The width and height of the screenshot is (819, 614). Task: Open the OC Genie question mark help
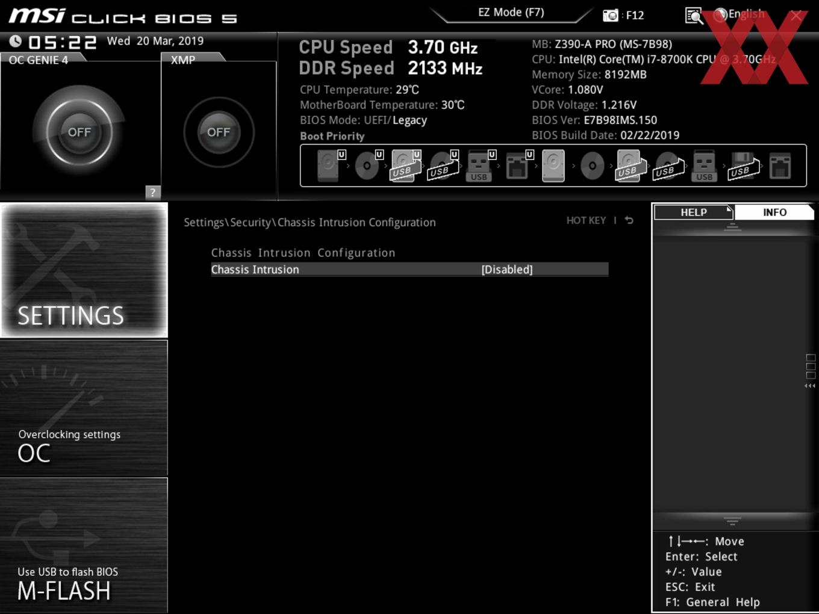153,192
